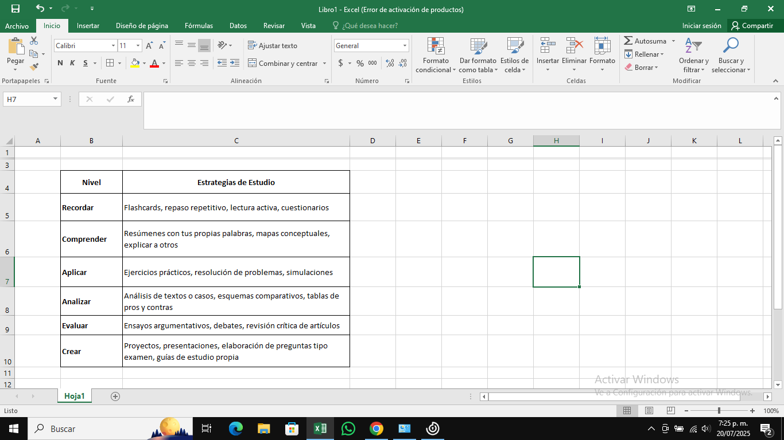Click the column C header
This screenshot has height=440, width=784.
236,141
